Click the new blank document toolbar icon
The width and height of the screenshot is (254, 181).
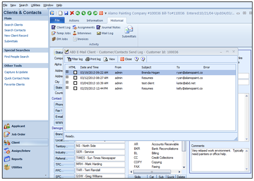pos(61,13)
